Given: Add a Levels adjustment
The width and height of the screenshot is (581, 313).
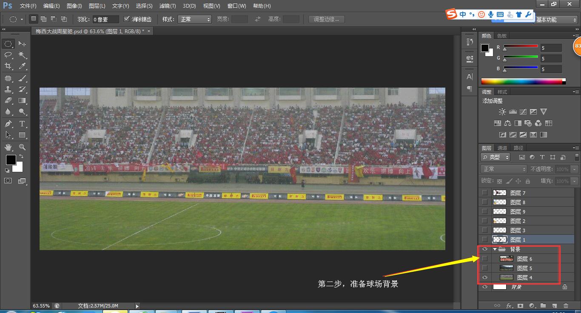Looking at the screenshot, I should (x=513, y=111).
